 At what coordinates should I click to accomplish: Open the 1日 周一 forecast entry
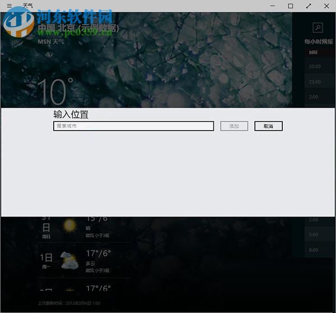(x=84, y=260)
